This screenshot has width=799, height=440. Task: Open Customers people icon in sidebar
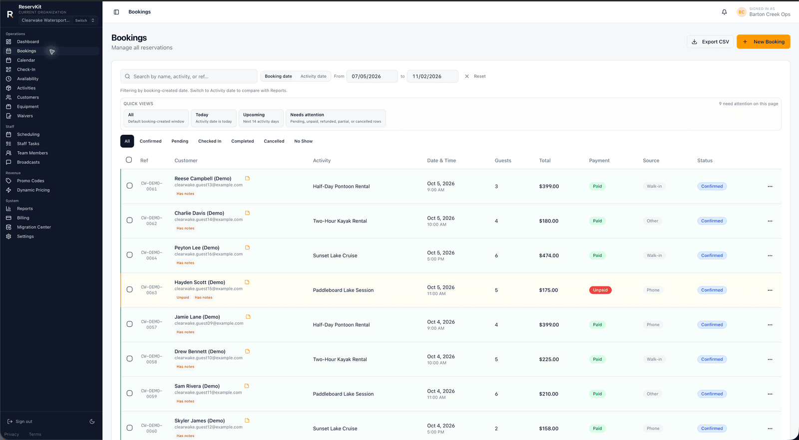pyautogui.click(x=8, y=97)
